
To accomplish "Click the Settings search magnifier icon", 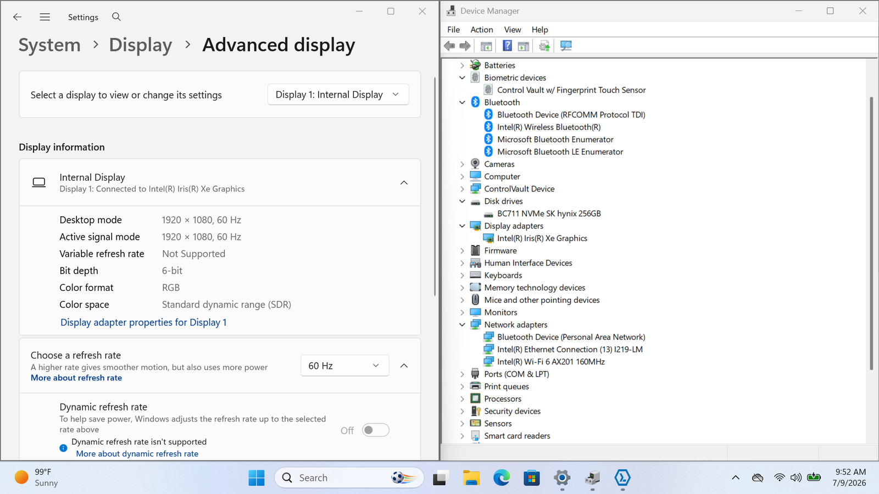I will 116,17.
